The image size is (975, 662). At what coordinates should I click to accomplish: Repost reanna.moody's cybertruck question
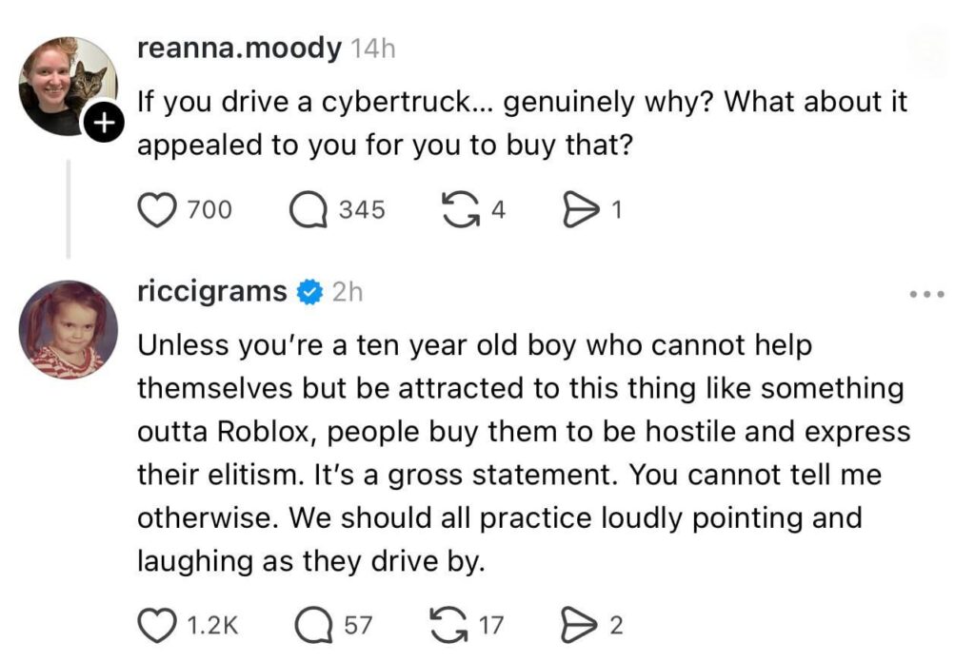461,209
